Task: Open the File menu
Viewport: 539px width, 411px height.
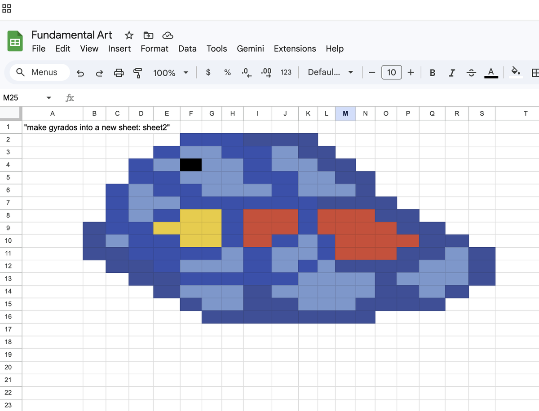Action: (x=39, y=48)
